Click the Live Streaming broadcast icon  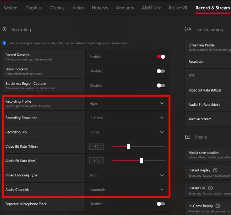(187, 29)
